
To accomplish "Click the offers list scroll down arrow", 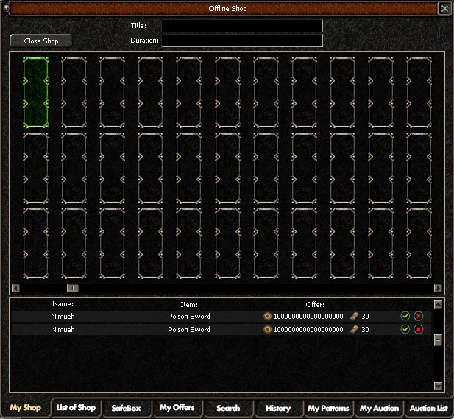I will pyautogui.click(x=438, y=387).
